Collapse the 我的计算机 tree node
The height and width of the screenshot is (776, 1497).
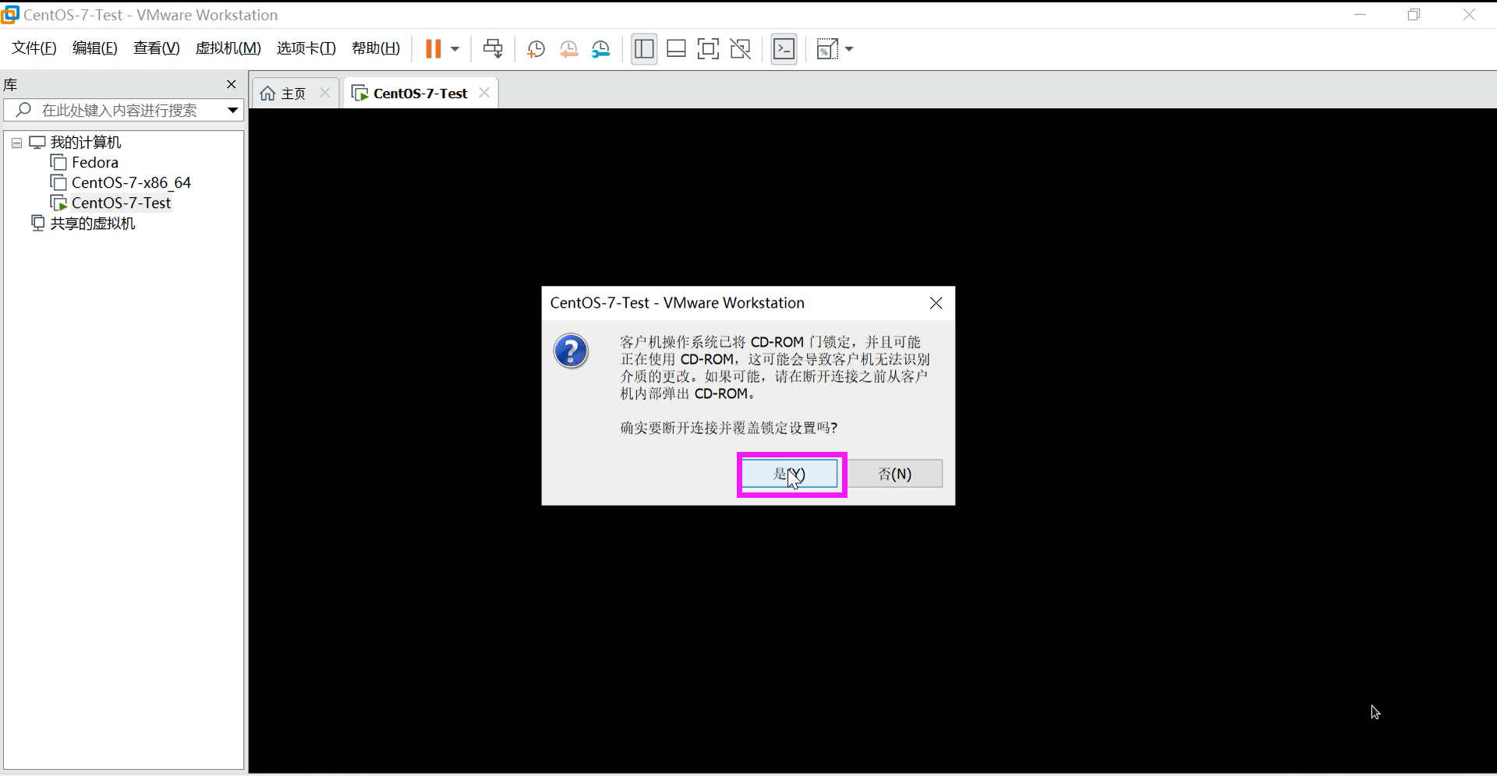16,143
